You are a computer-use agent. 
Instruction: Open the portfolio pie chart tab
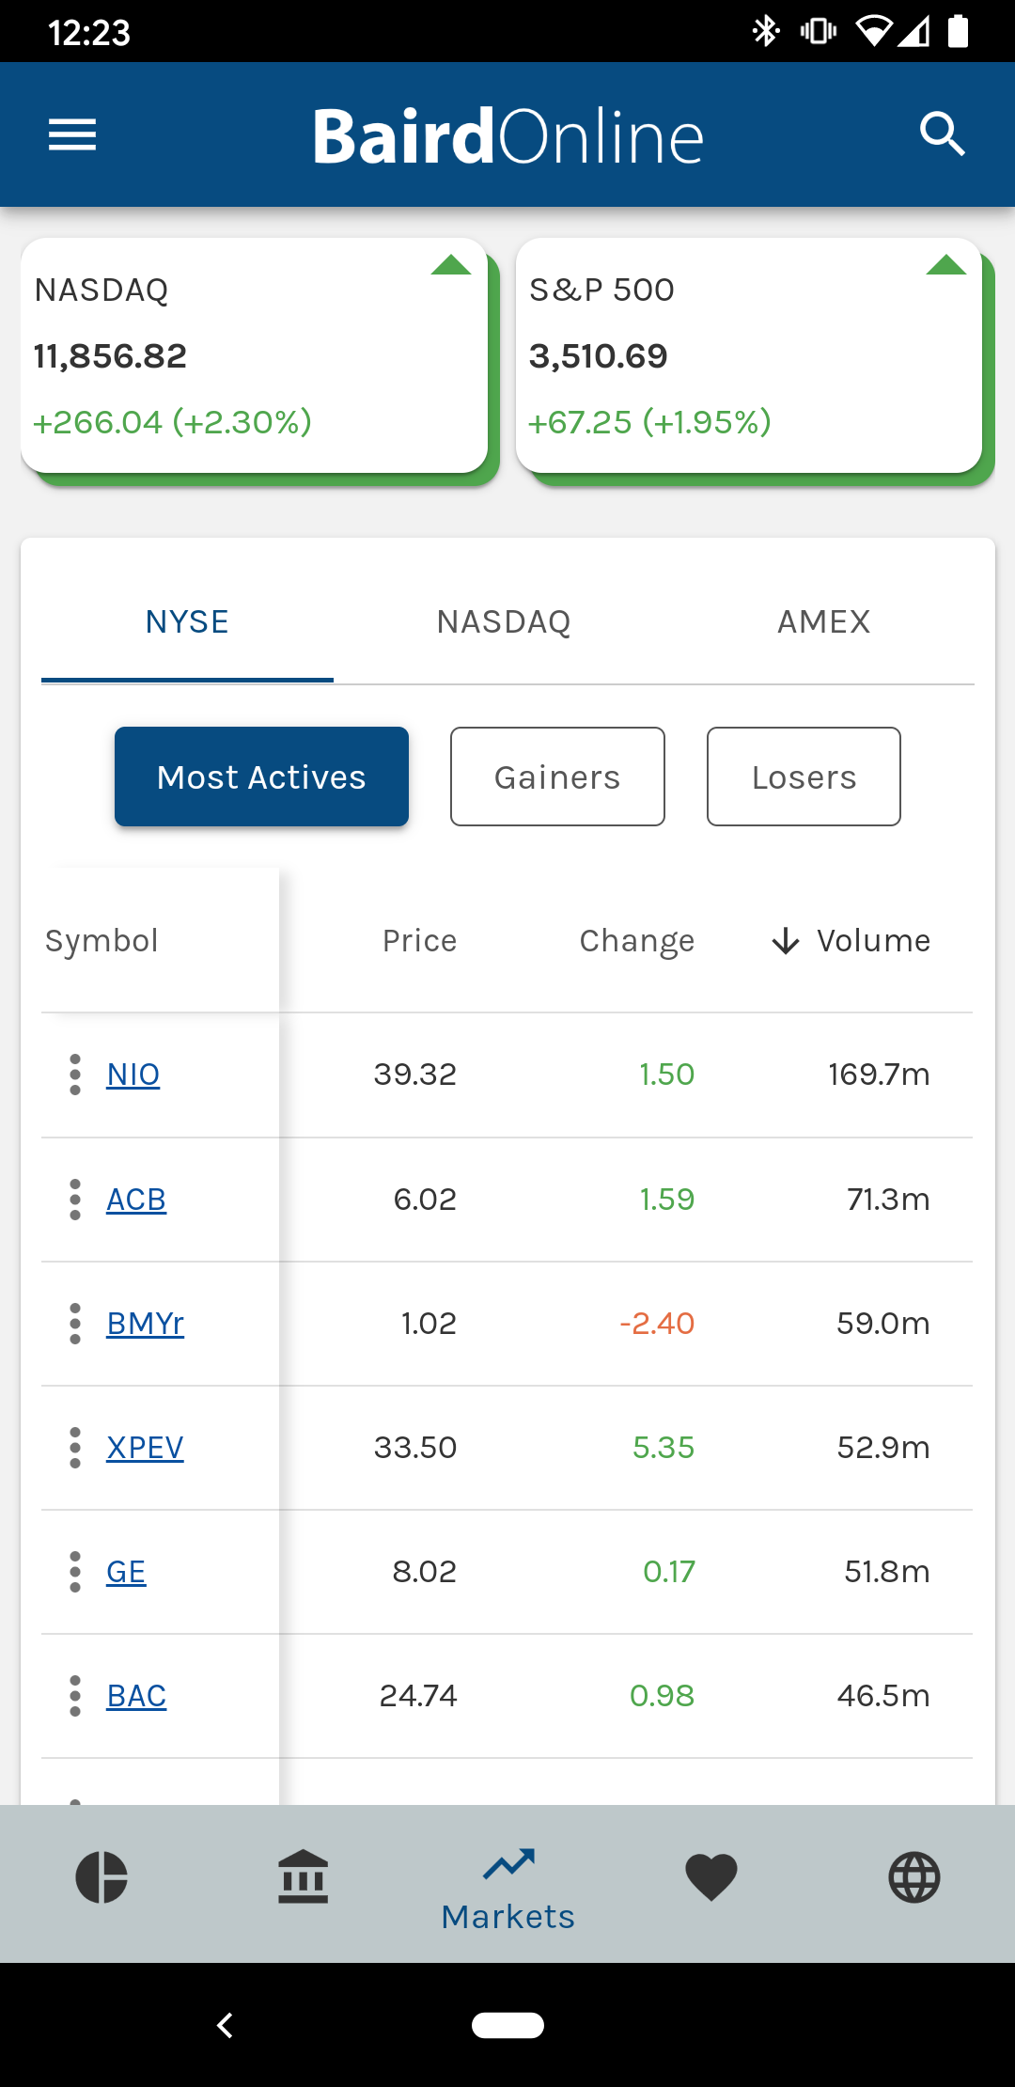(101, 1877)
